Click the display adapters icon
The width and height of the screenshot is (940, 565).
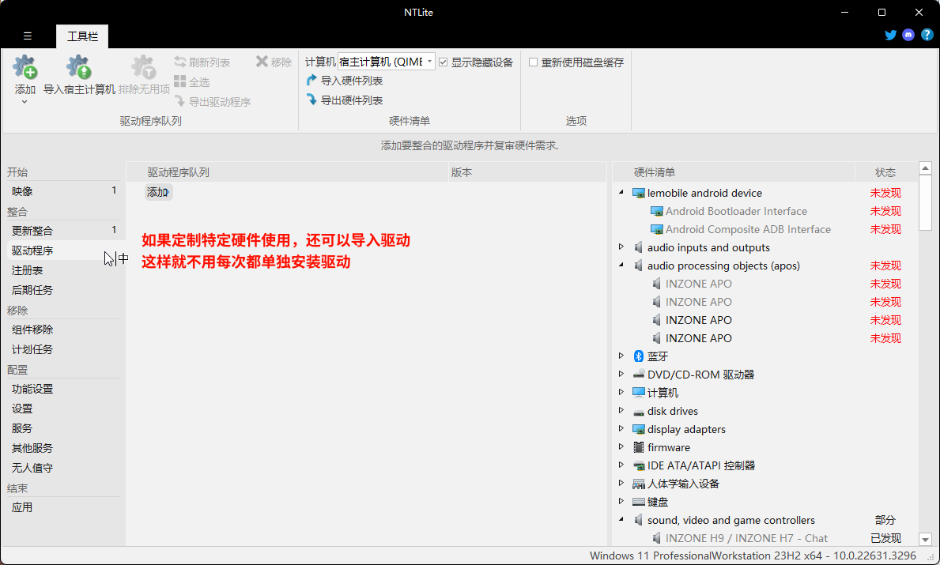pyautogui.click(x=639, y=430)
